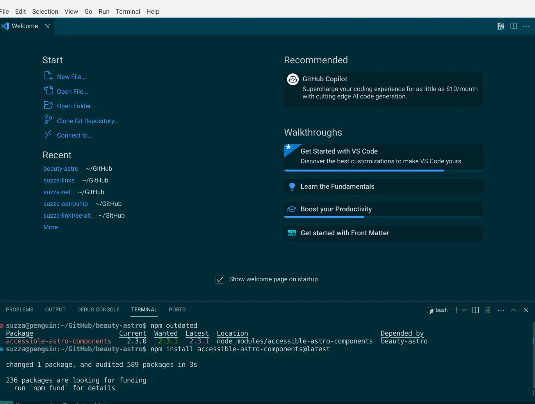Switch to the DEBUG CONSOLE tab
535x404 pixels.
pos(98,309)
